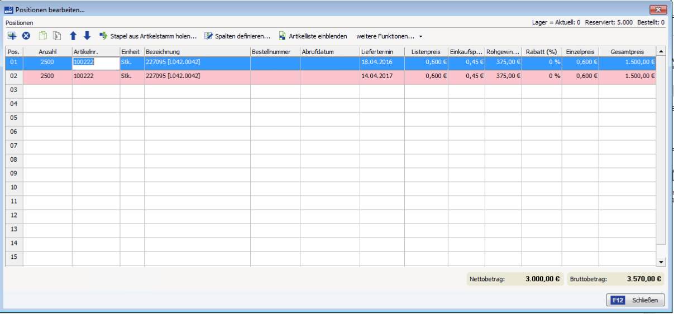This screenshot has width=674, height=314.
Task: Click the Bezeichnung column header
Action: (x=197, y=51)
